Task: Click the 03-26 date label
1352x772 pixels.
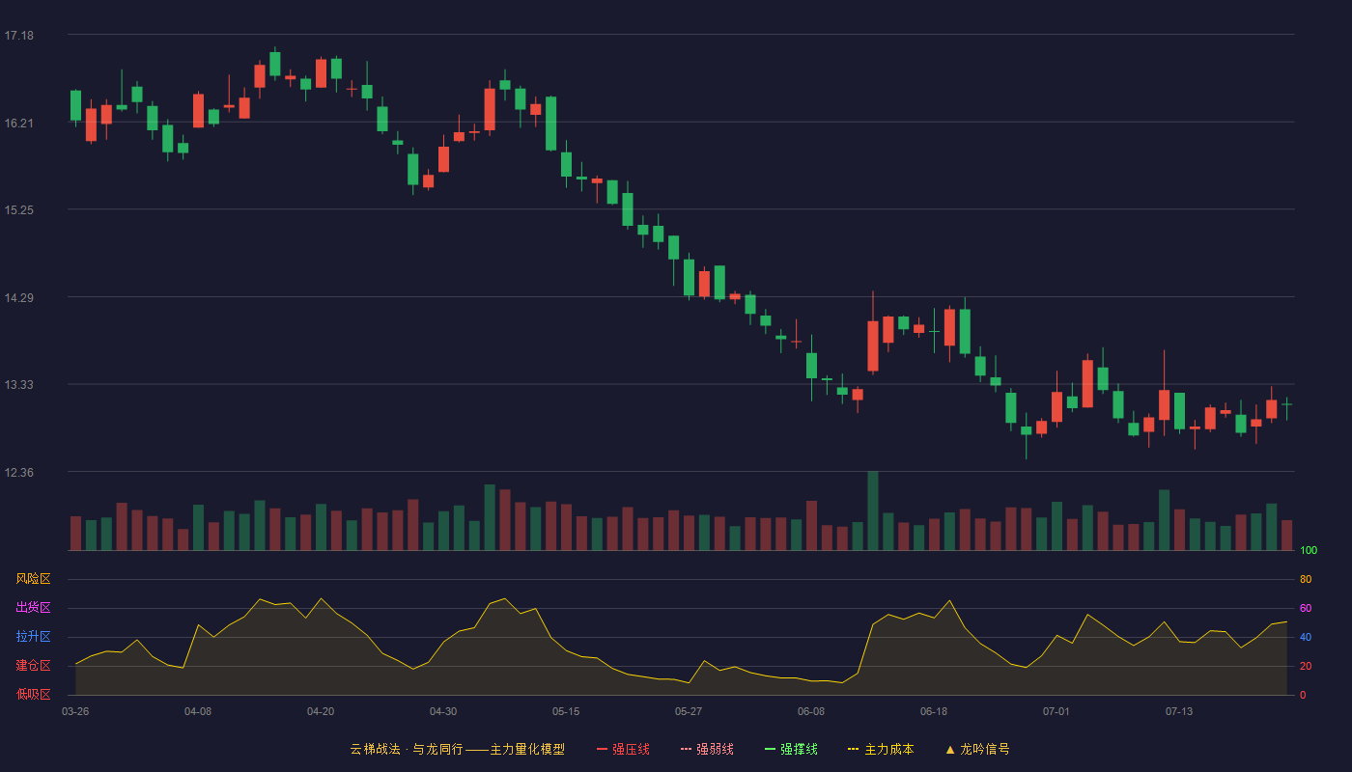Action: click(x=75, y=711)
